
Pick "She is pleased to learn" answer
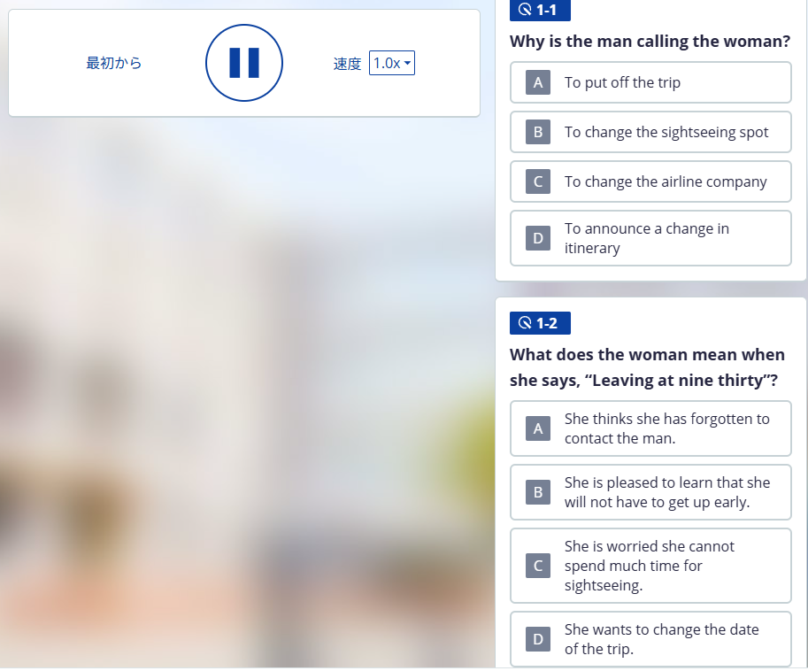(667, 492)
